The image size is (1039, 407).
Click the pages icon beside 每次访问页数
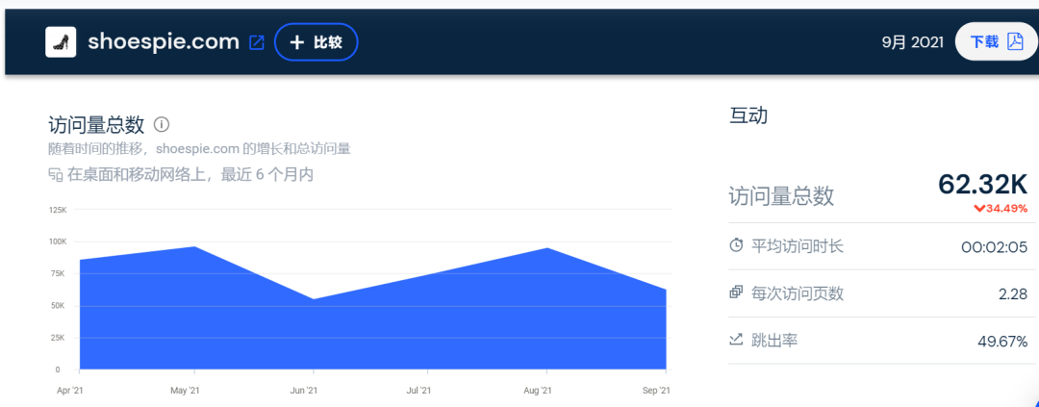pyautogui.click(x=736, y=292)
